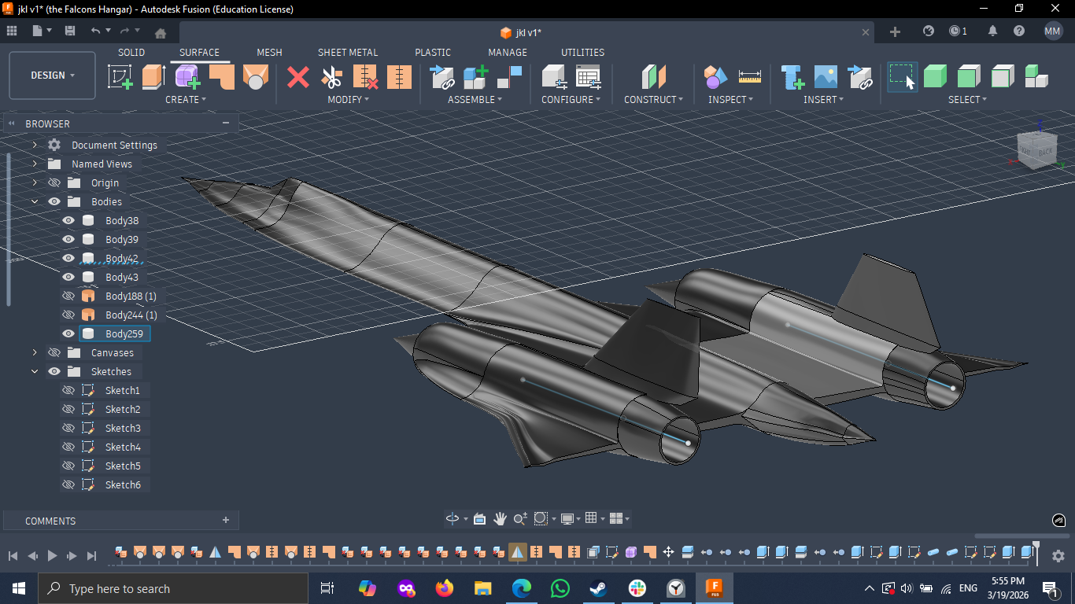Expand the Canvases folder
1075x604 pixels.
coord(35,352)
